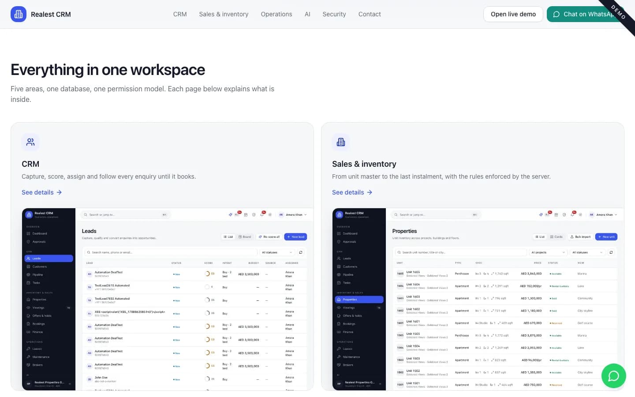
Task: Switch to Cards view in Properties screenshot
Action: point(557,237)
